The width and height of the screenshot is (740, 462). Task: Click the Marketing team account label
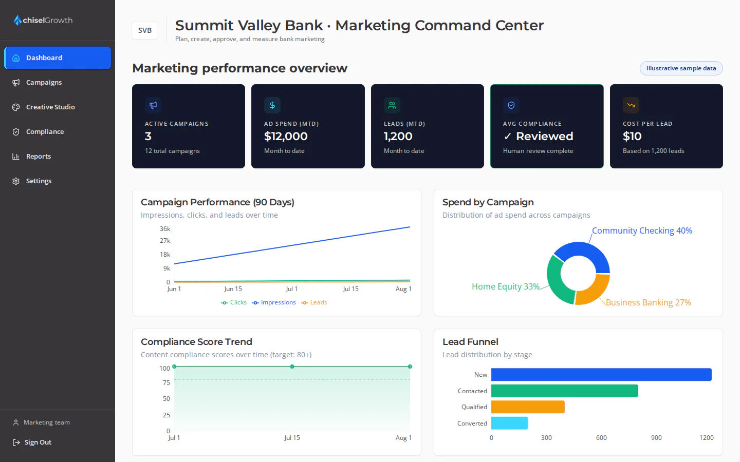coord(47,422)
